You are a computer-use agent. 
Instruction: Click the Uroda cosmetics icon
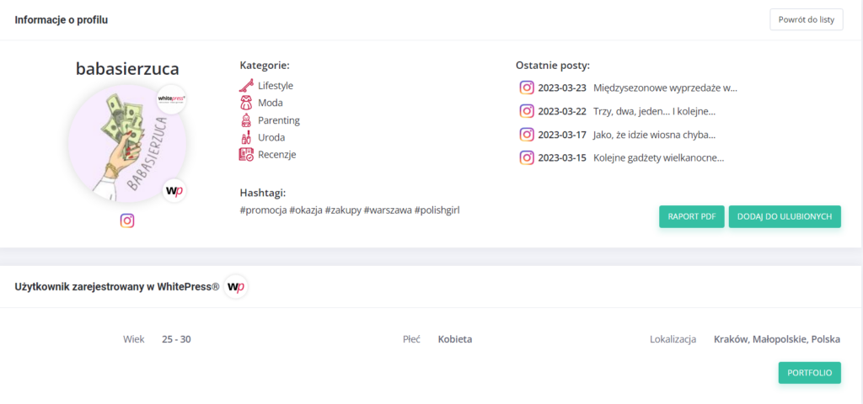pos(246,137)
